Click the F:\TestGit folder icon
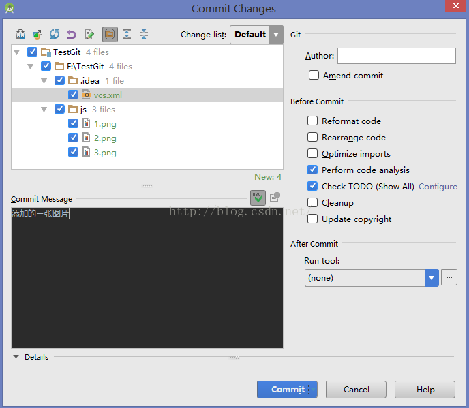469x408 pixels. click(x=59, y=66)
